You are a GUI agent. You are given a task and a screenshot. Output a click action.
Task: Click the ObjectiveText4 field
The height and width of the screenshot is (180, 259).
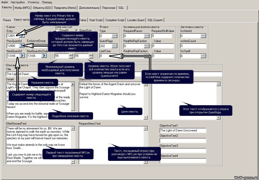183,161
